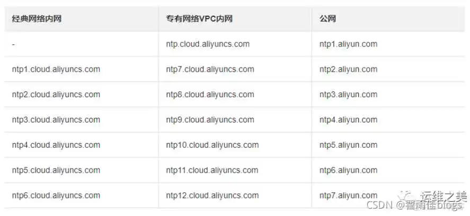Viewport: 470px width, 216px height.
Task: Select ntp11.cloud.aliyuncs.com VPC entry
Action: [x=212, y=170]
